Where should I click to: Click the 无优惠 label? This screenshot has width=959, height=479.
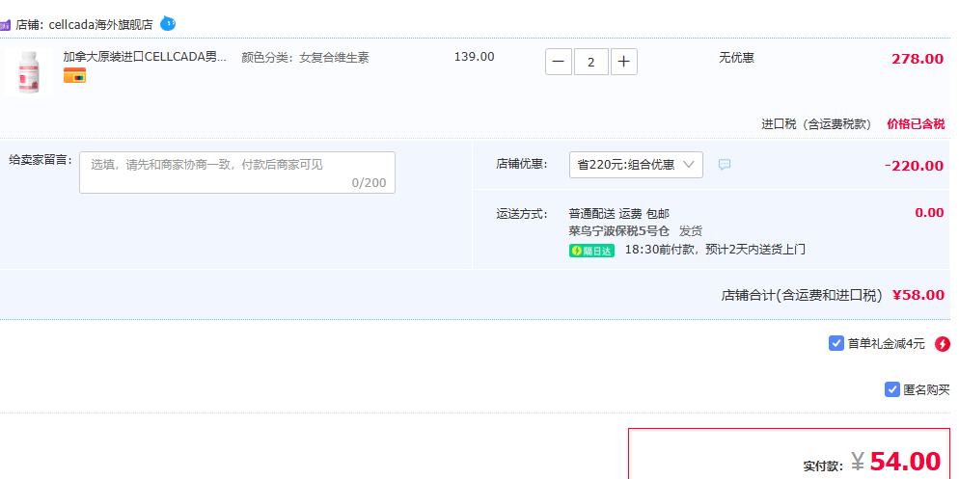pyautogui.click(x=736, y=58)
